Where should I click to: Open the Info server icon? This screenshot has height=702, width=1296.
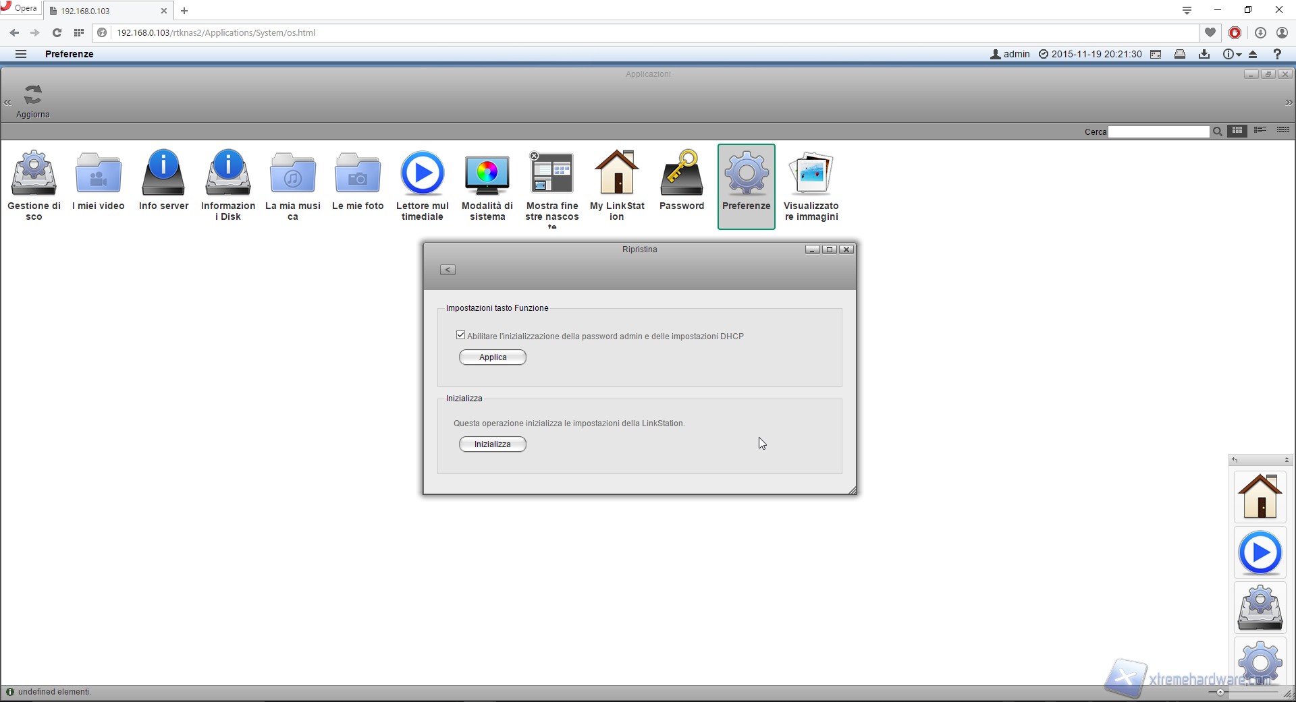pyautogui.click(x=163, y=174)
